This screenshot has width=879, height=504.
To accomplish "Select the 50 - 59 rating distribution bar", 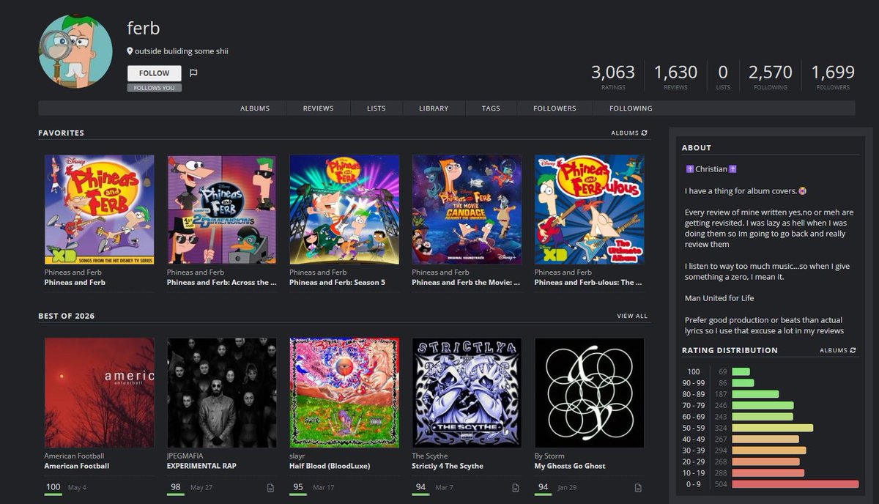I will pyautogui.click(x=772, y=428).
